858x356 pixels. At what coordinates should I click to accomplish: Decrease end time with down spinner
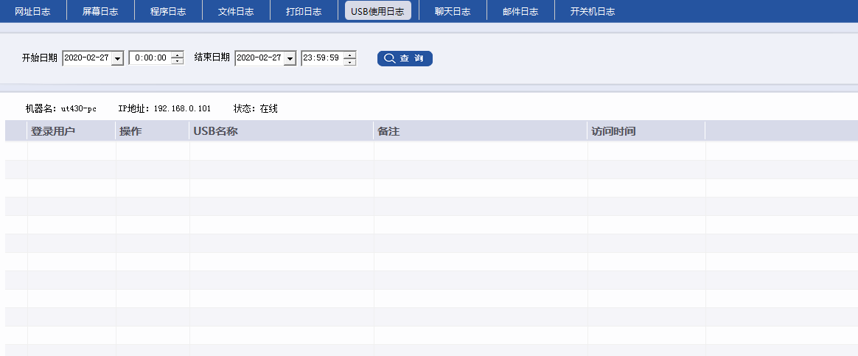tap(349, 61)
